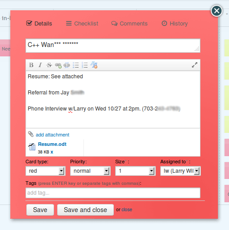Viewport: 229px width, 230px height.
Task: Switch to the Details tab
Action: click(39, 23)
